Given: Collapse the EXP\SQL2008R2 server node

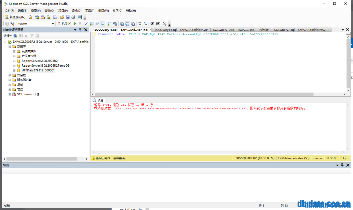Looking at the screenshot, I should [5, 42].
